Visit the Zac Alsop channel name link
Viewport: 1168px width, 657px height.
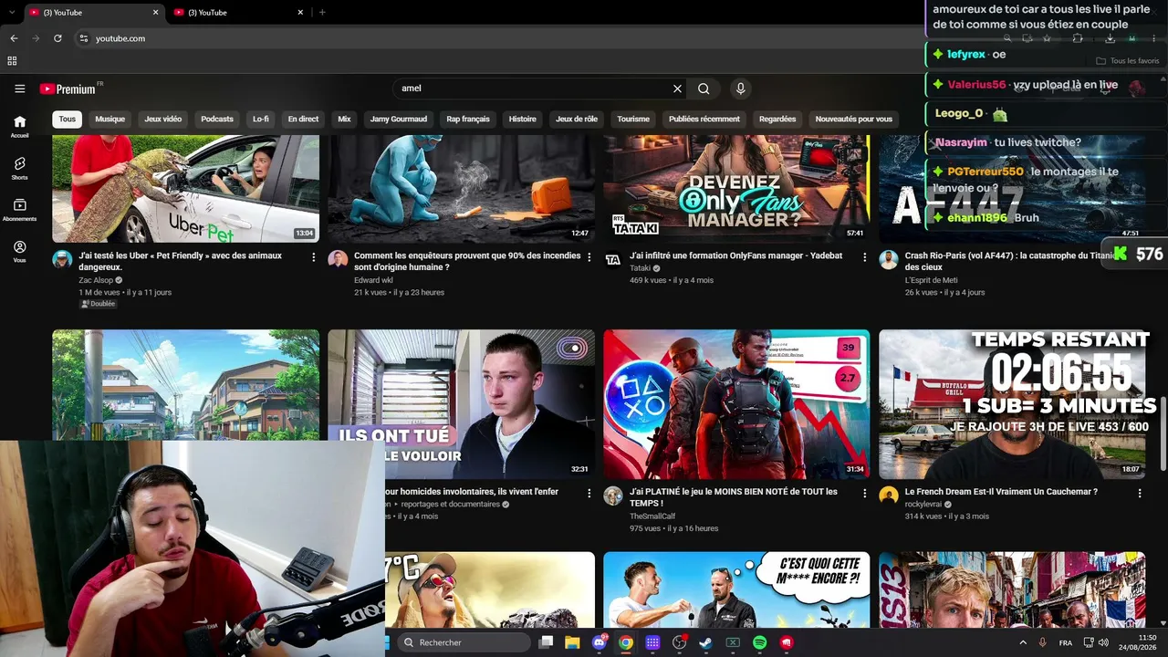96,280
